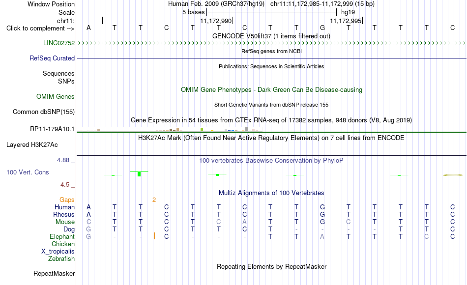The width and height of the screenshot is (467, 285).
Task: Select the Human species label
Action: [x=64, y=207]
